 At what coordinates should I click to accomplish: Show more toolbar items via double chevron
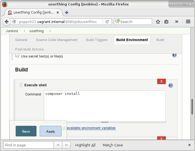point(177,22)
